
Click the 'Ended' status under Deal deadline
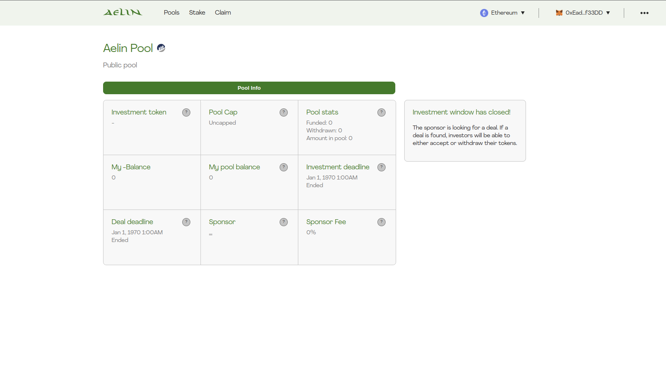pos(120,240)
